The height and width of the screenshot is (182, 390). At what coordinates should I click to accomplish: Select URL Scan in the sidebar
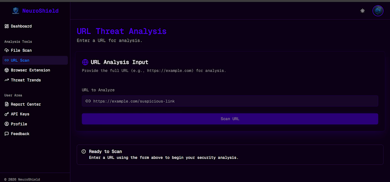coord(35,60)
